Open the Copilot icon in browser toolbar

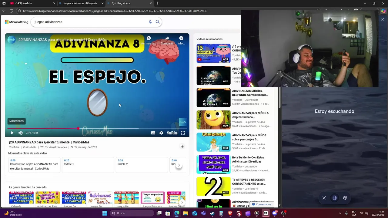click(x=383, y=11)
